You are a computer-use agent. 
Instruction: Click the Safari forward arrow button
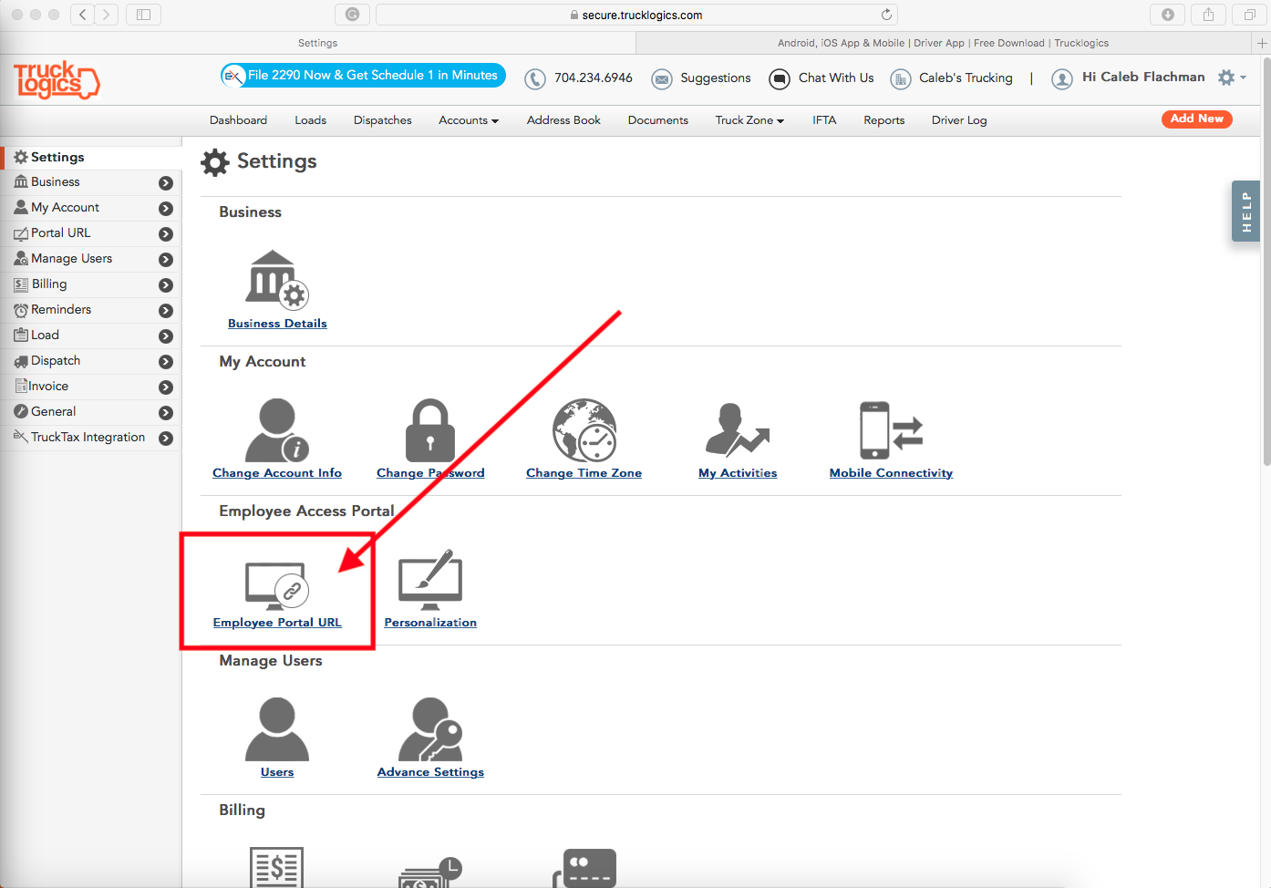tap(106, 15)
